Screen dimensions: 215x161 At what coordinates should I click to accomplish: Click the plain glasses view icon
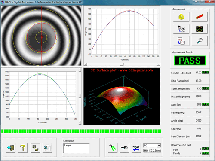(124, 148)
